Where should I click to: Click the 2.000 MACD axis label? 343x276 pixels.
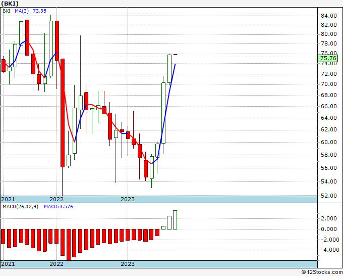point(329,218)
